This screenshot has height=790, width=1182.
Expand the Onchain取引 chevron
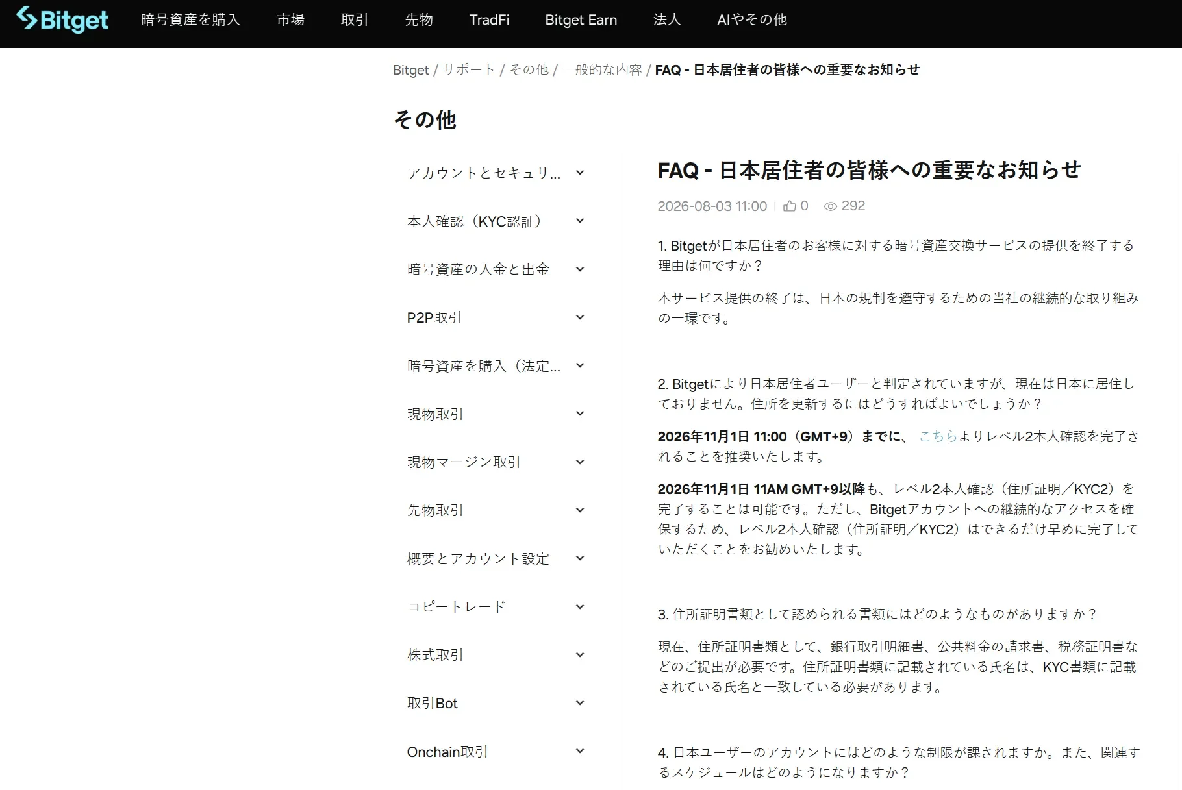pos(580,751)
